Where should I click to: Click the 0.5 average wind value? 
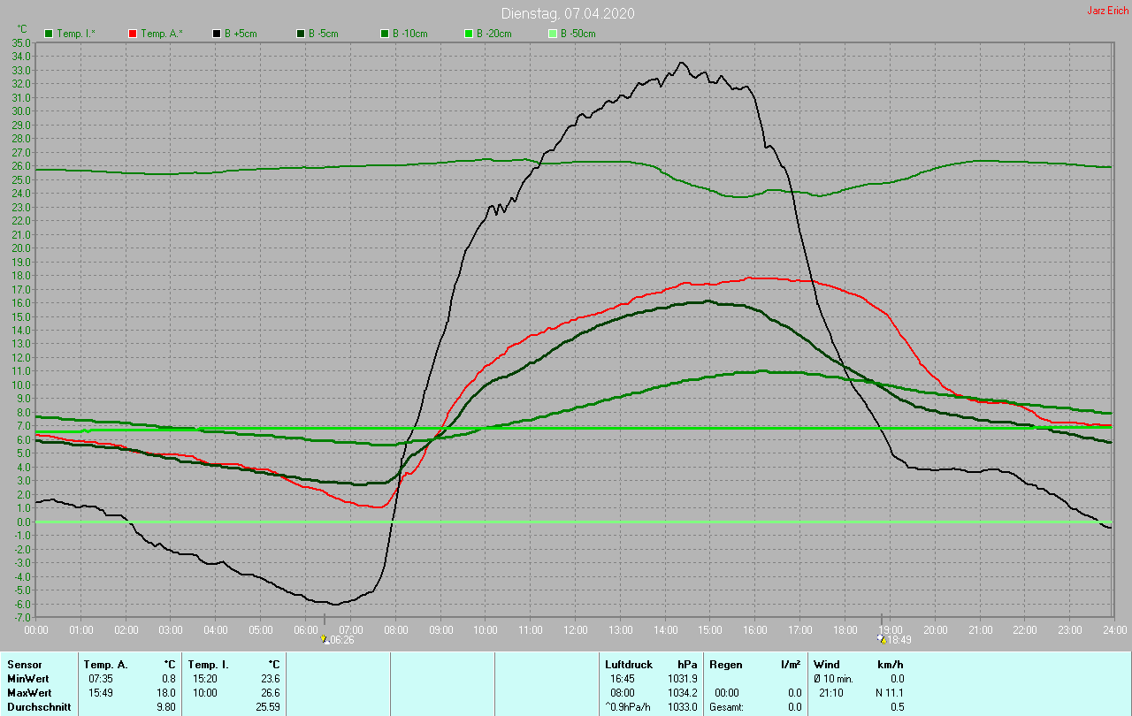[897, 706]
